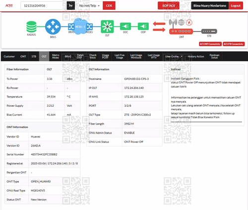Switch to the Customer tab
The width and height of the screenshot is (248, 210).
[9, 57]
